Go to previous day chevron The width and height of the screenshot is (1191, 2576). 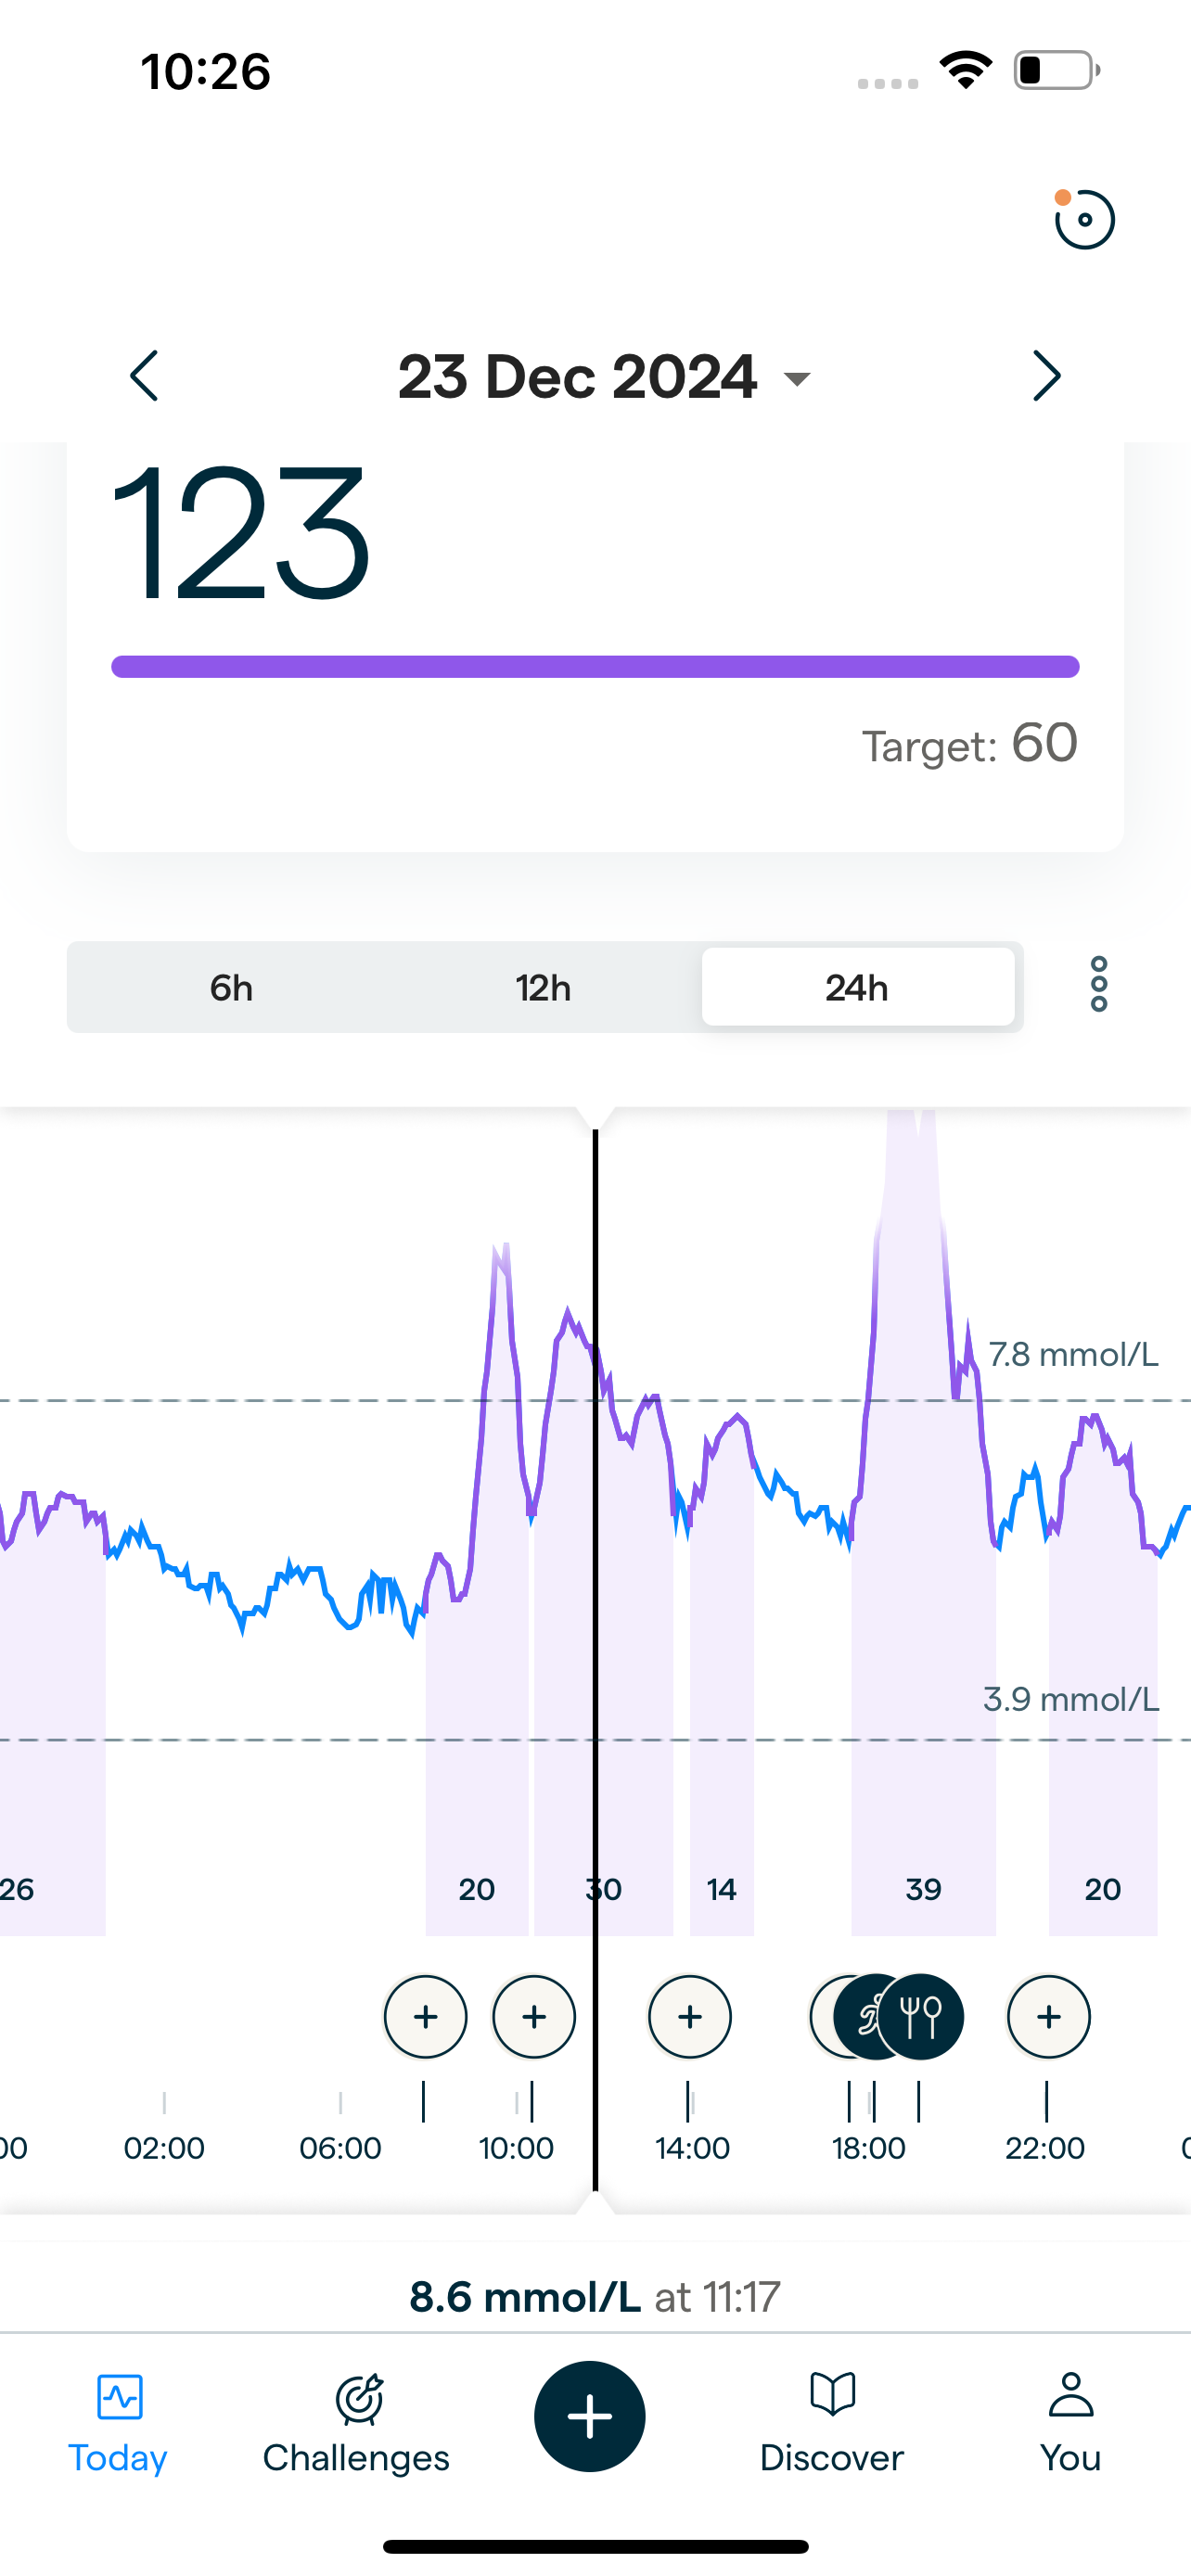point(145,376)
